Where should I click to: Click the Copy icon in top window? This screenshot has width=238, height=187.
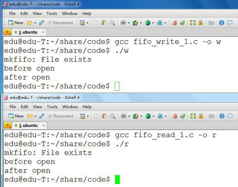click(96, 23)
